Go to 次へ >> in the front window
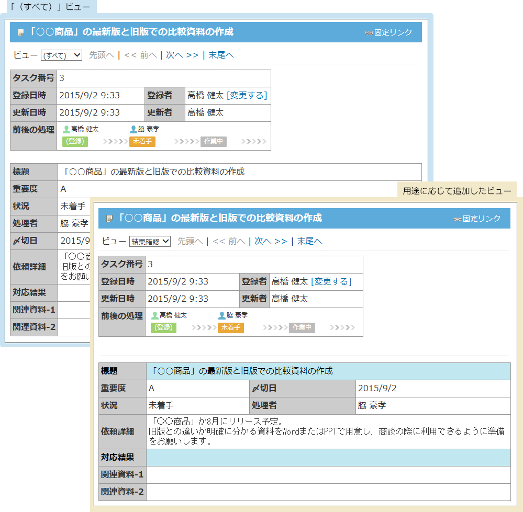 [271, 241]
